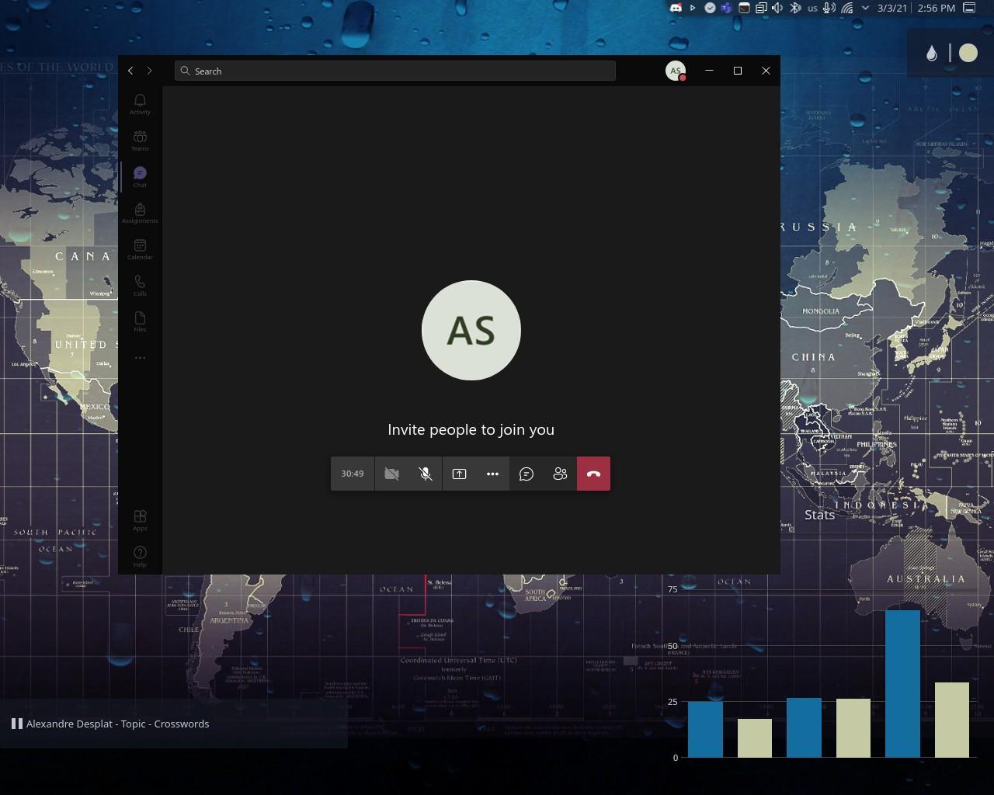Open the microphone volume tray icon
Viewport: 994px width, 795px height.
coord(829,8)
